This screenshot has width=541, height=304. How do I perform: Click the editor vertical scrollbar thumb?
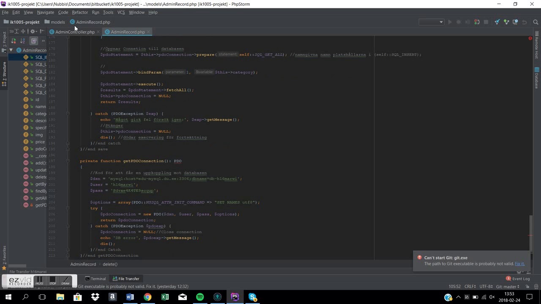pos(530,233)
